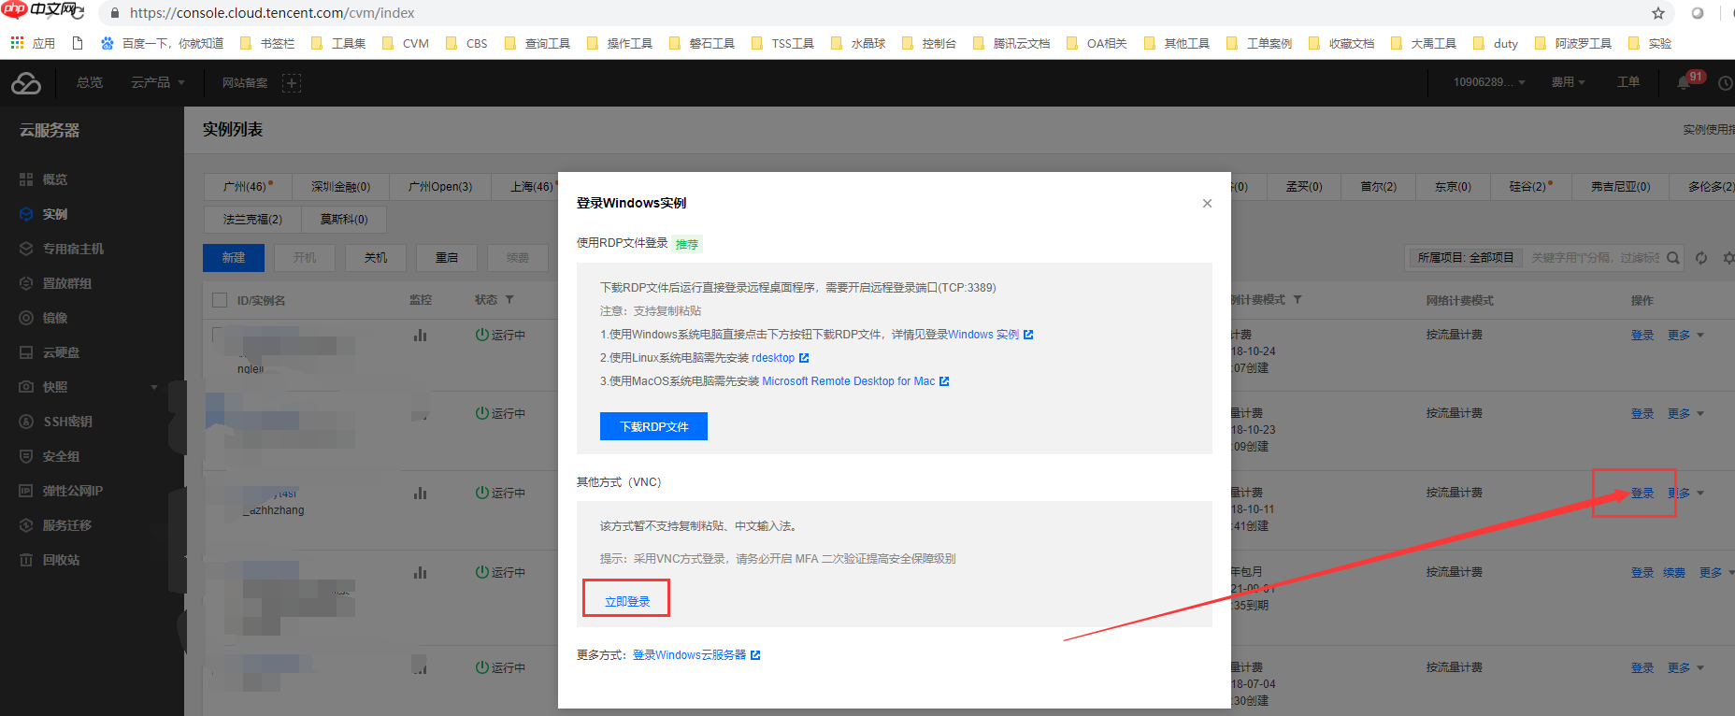This screenshot has height=716, width=1735.
Task: Click the external link icon after rdesktop
Action: 804,358
